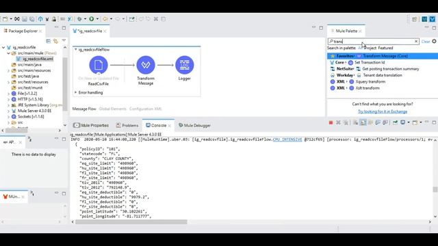
Task: Click the toolbar X delete icon
Action: tap(156, 19)
